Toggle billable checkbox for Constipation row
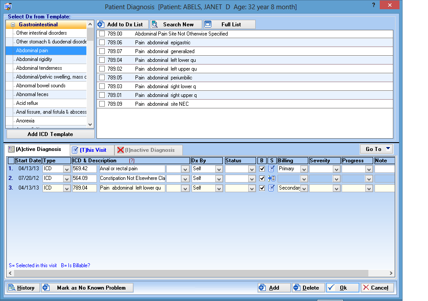The width and height of the screenshot is (428, 301). (x=262, y=178)
